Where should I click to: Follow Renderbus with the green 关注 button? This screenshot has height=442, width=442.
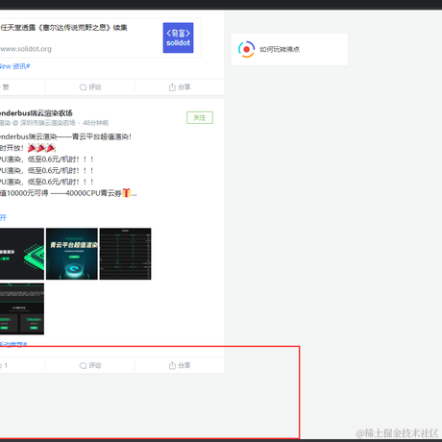(x=200, y=117)
